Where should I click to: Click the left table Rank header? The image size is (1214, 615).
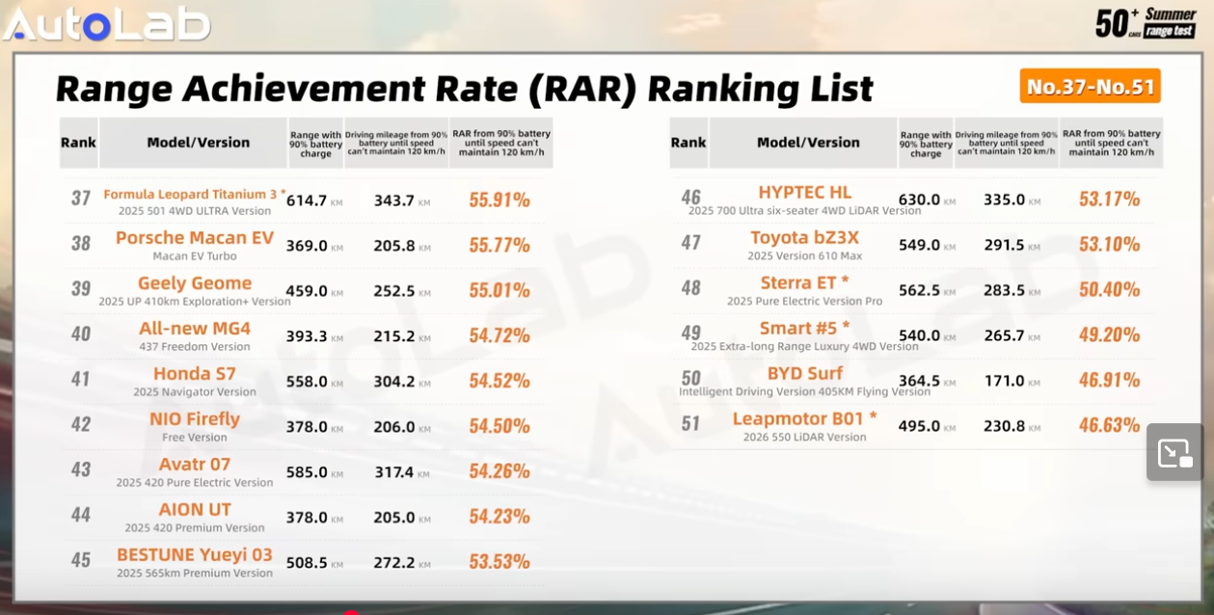(x=78, y=143)
